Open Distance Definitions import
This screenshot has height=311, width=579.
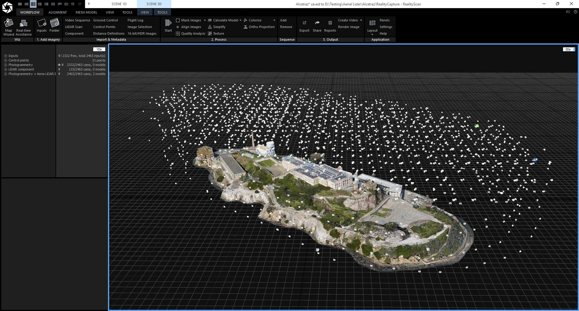[109, 34]
